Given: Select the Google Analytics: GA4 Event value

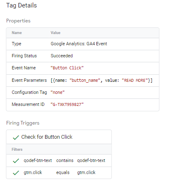Looking at the screenshot, I should [x=79, y=44].
